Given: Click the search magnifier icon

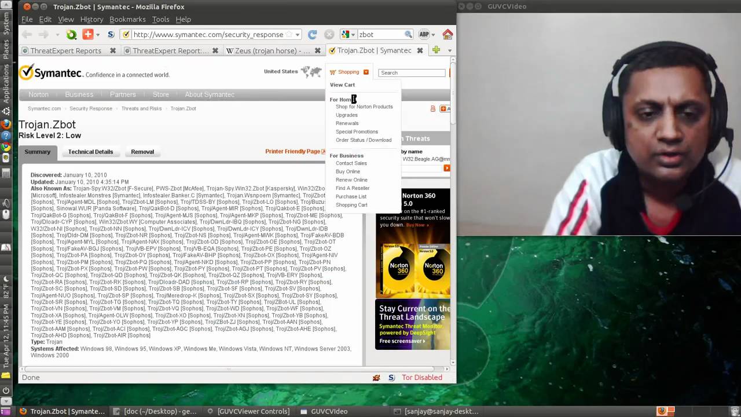Looking at the screenshot, I should (408, 35).
